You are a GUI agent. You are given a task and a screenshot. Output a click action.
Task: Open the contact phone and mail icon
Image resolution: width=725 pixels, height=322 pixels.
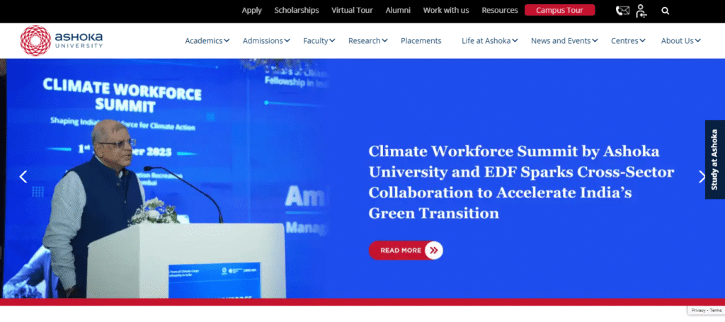click(622, 11)
